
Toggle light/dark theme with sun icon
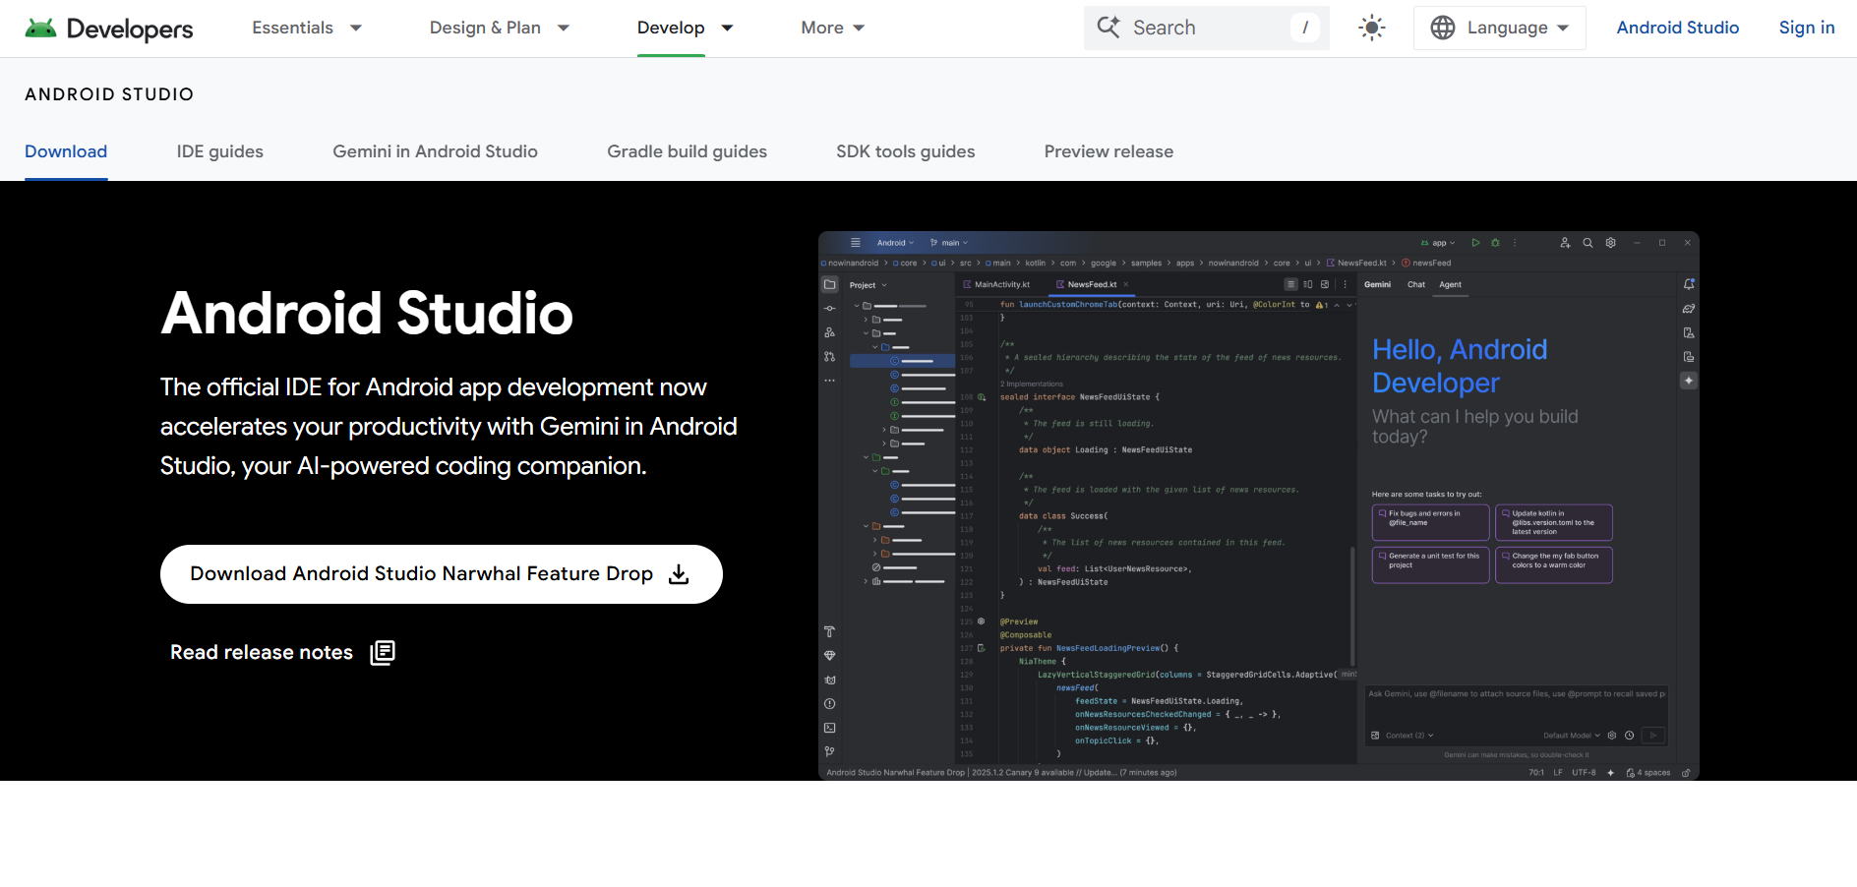[x=1371, y=28]
